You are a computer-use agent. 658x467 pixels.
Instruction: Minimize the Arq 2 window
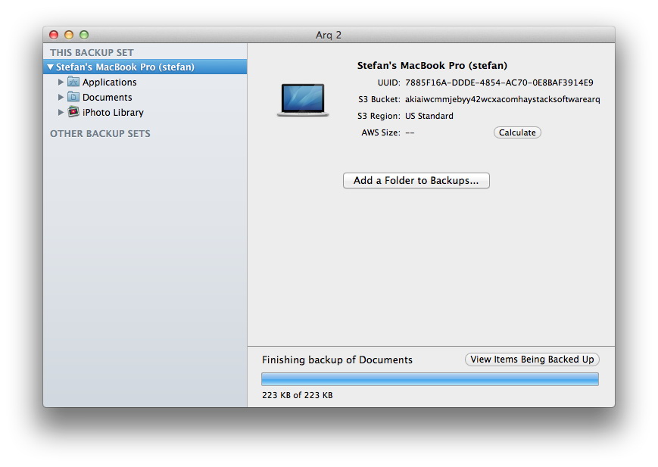[x=69, y=35]
